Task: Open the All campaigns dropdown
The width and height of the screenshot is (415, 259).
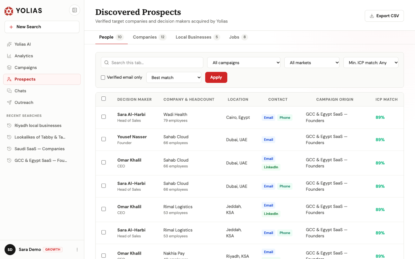Action: (244, 63)
